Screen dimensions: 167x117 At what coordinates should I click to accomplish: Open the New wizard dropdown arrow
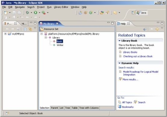10,13
